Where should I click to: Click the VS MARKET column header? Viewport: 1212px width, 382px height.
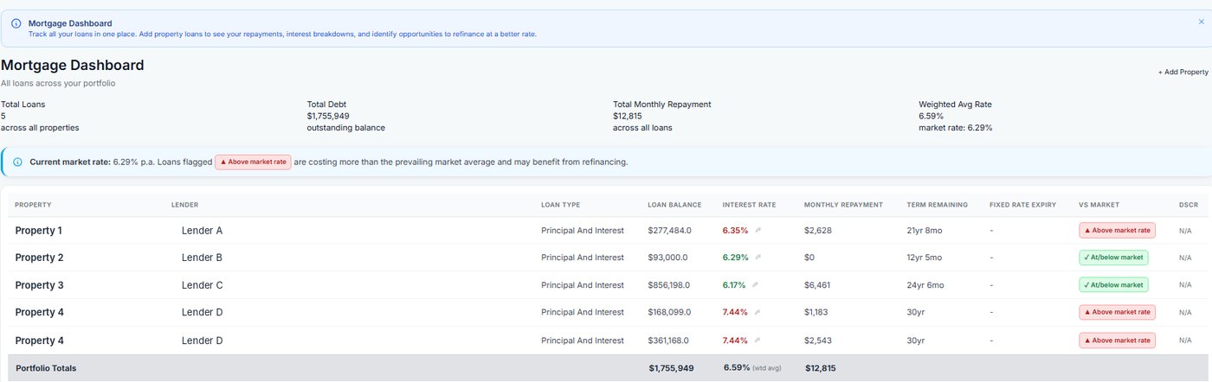coord(1099,205)
